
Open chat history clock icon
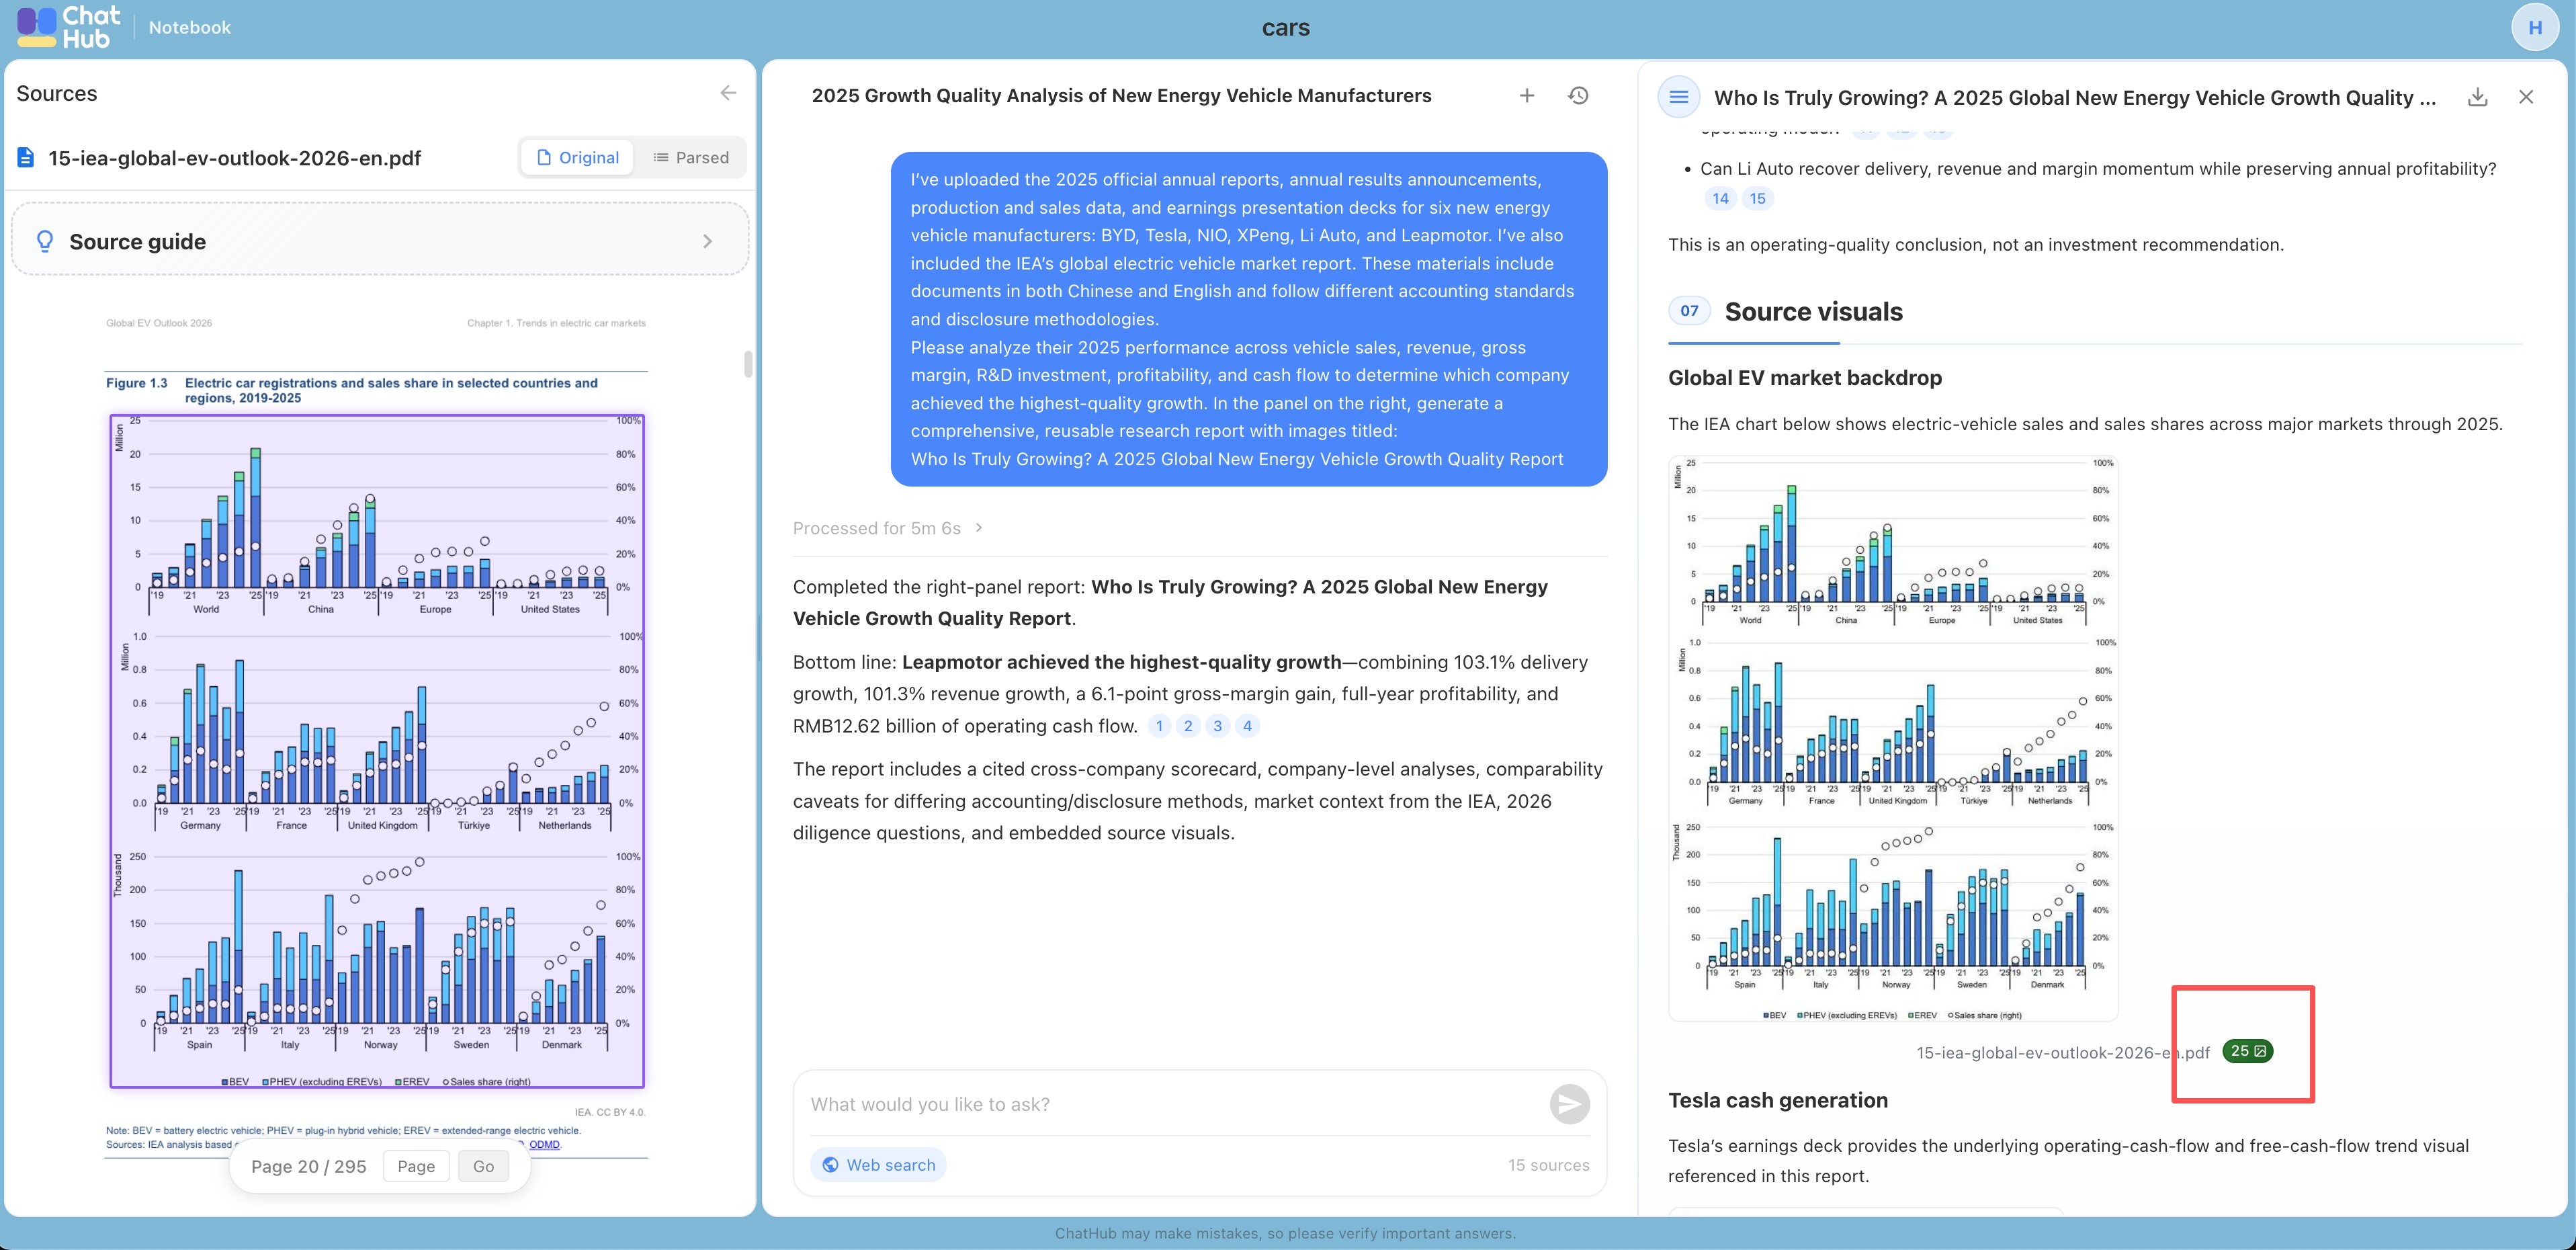[1578, 96]
